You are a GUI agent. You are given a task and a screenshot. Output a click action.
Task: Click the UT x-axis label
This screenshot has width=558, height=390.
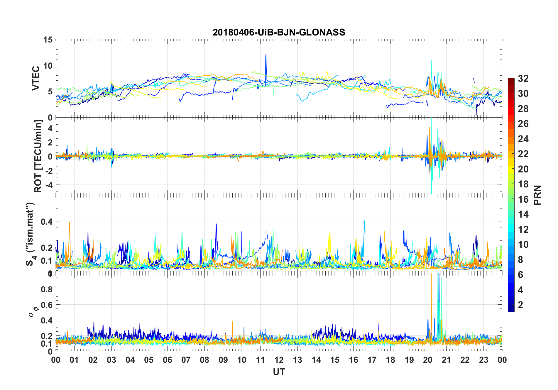(279, 372)
